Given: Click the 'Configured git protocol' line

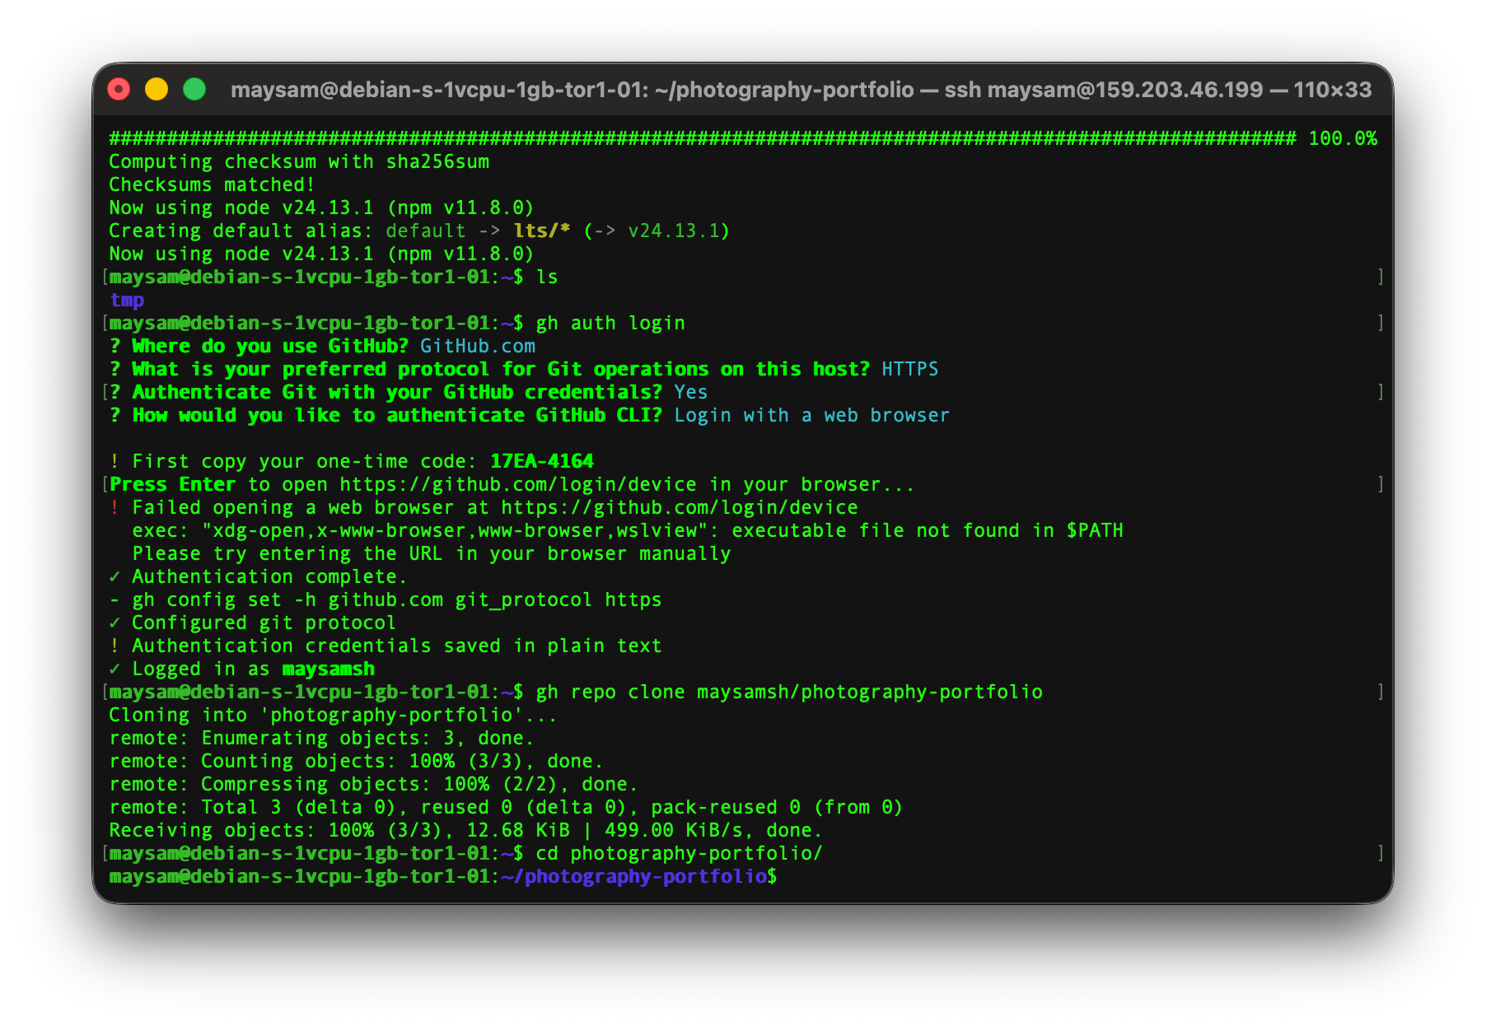Looking at the screenshot, I should 253,623.
